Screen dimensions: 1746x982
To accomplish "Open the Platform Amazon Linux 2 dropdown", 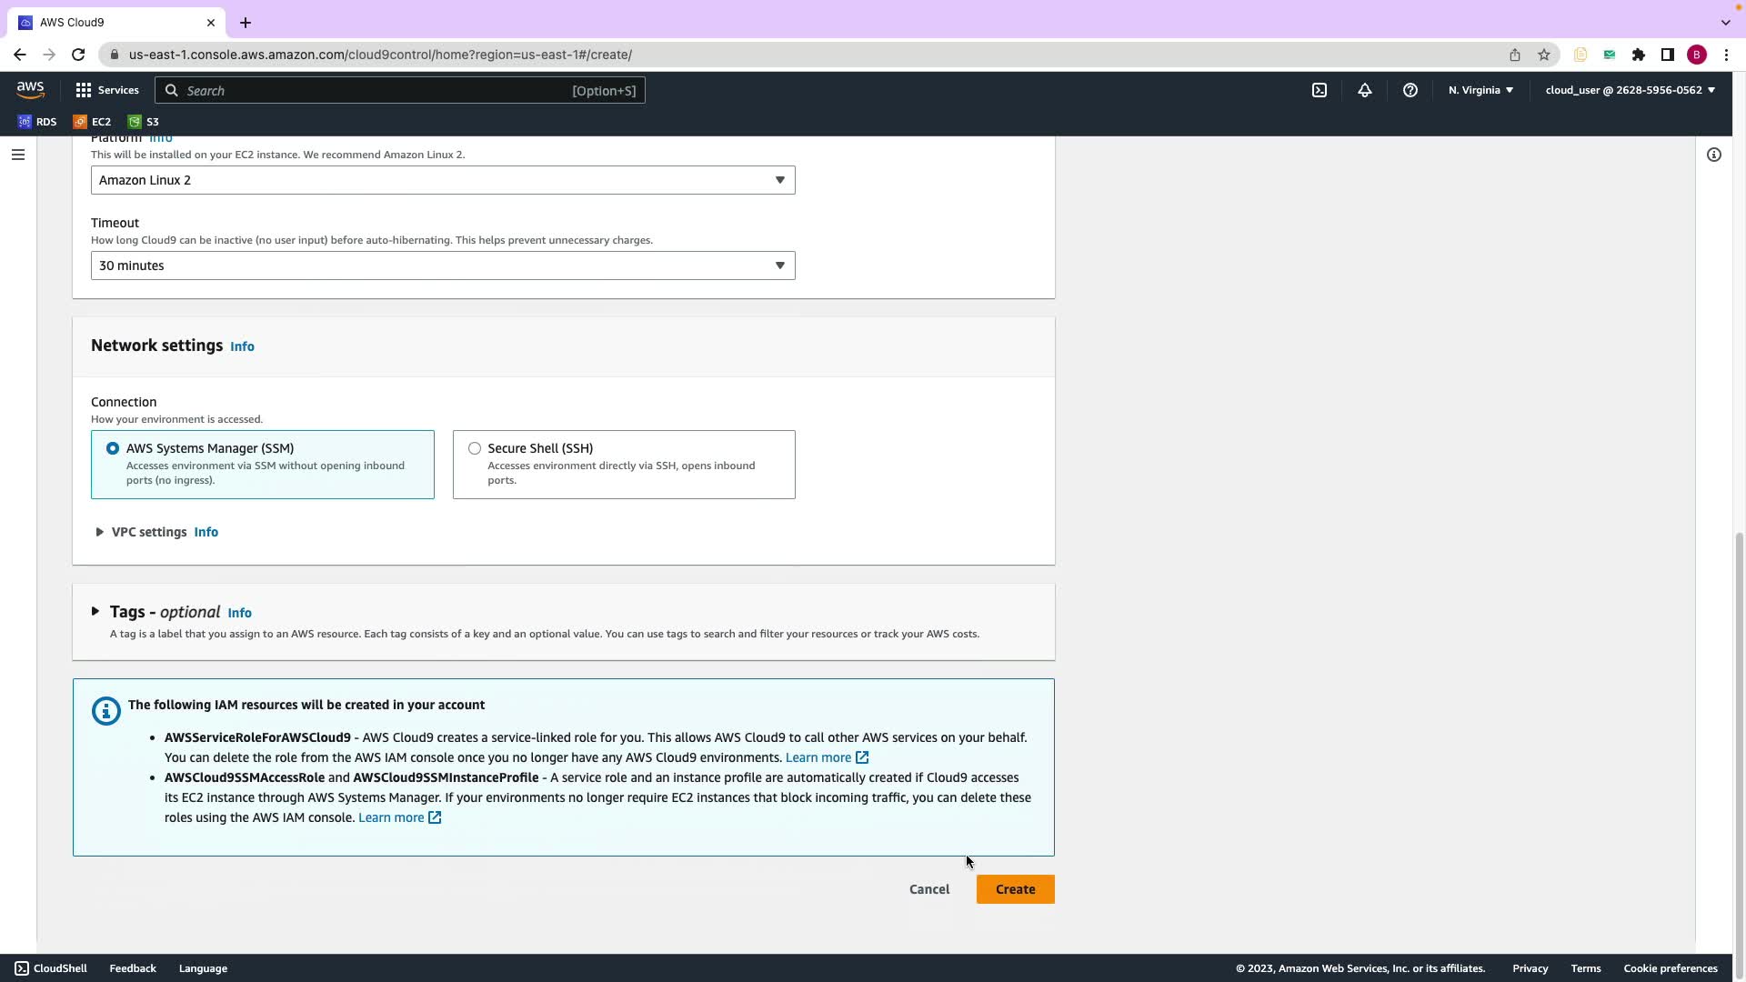I will (x=443, y=180).
